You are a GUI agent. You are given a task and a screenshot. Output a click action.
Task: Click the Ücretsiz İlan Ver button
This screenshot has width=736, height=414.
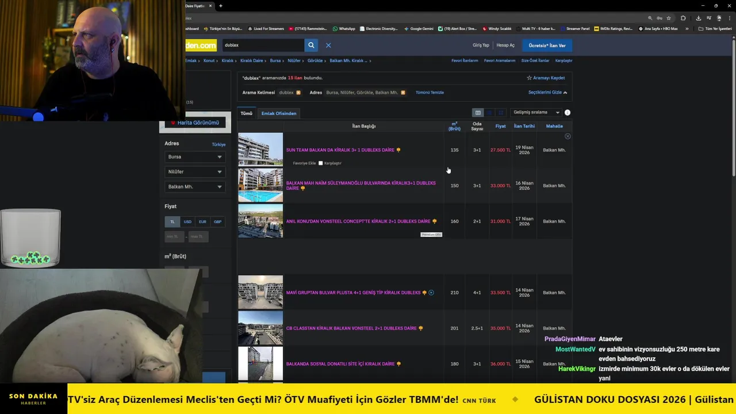point(547,45)
